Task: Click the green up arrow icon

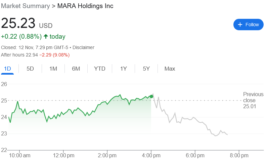Action: pos(46,36)
